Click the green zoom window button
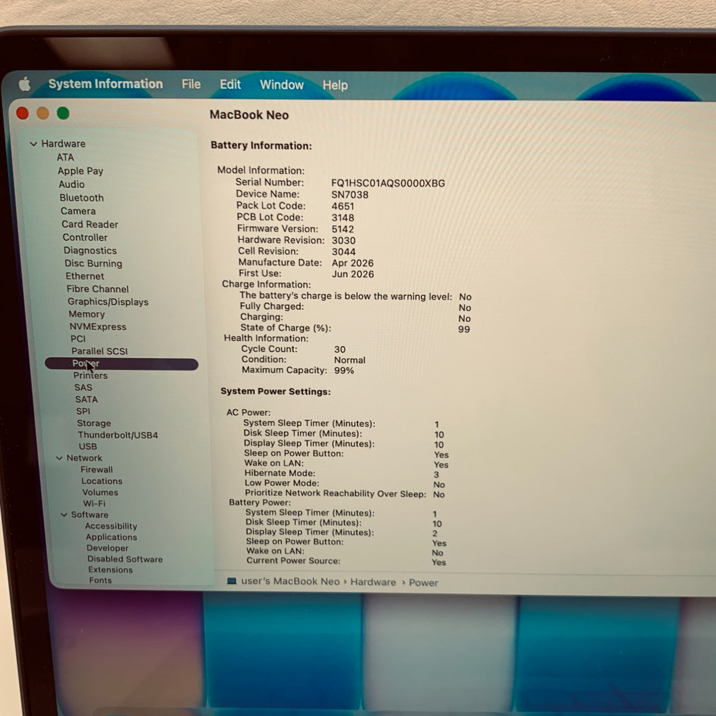716x716 pixels. point(63,113)
